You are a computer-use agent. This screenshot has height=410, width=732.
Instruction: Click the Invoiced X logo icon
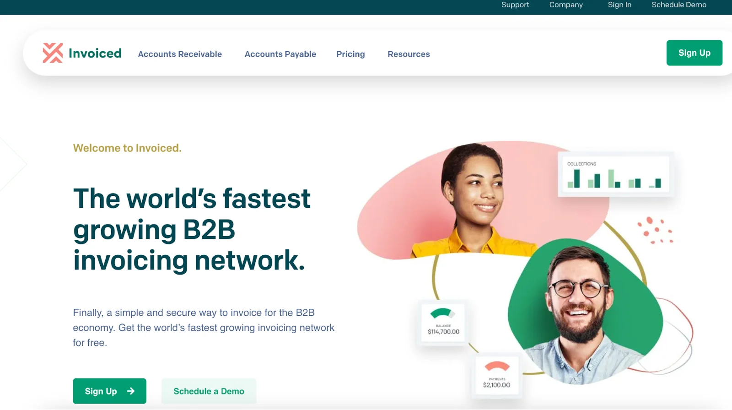tap(53, 53)
